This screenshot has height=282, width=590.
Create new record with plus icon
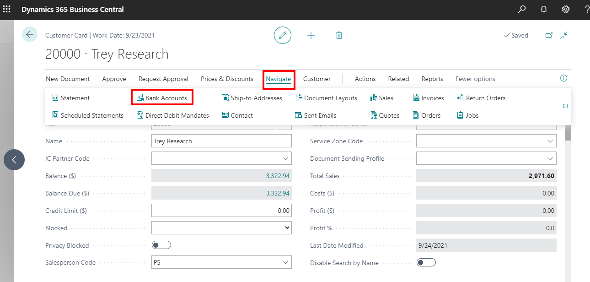(x=311, y=35)
